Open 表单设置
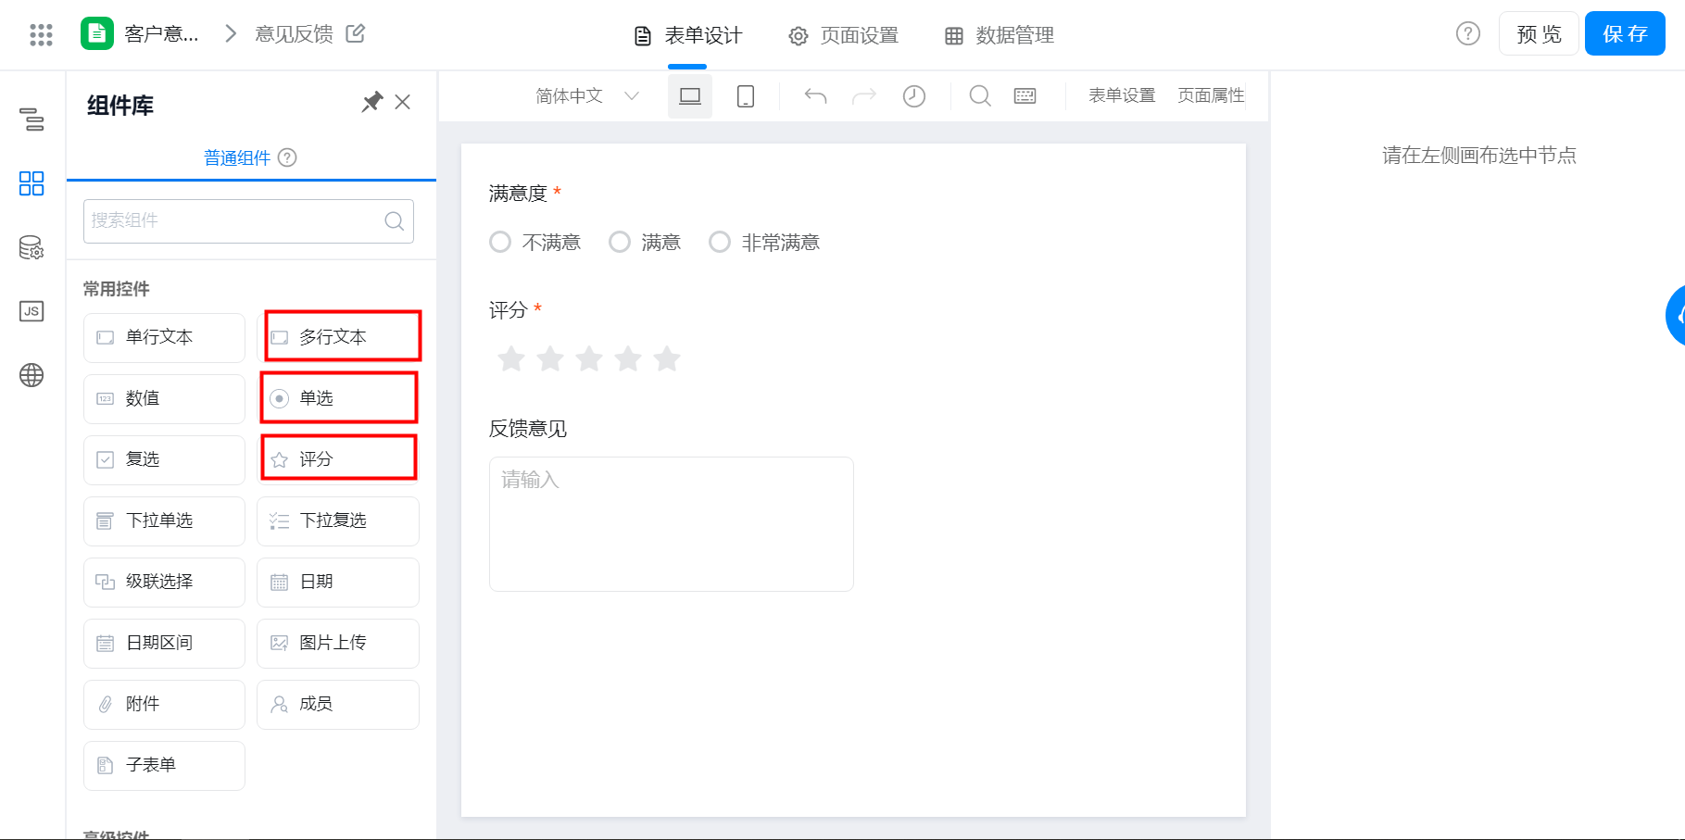1685x840 pixels. (x=1122, y=95)
